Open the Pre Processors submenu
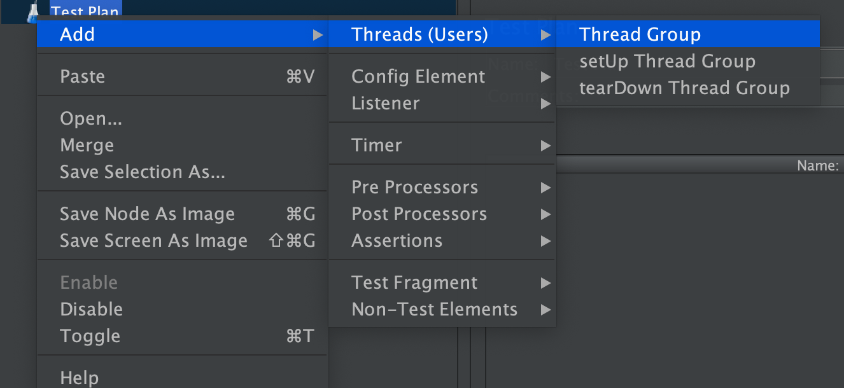 click(414, 188)
